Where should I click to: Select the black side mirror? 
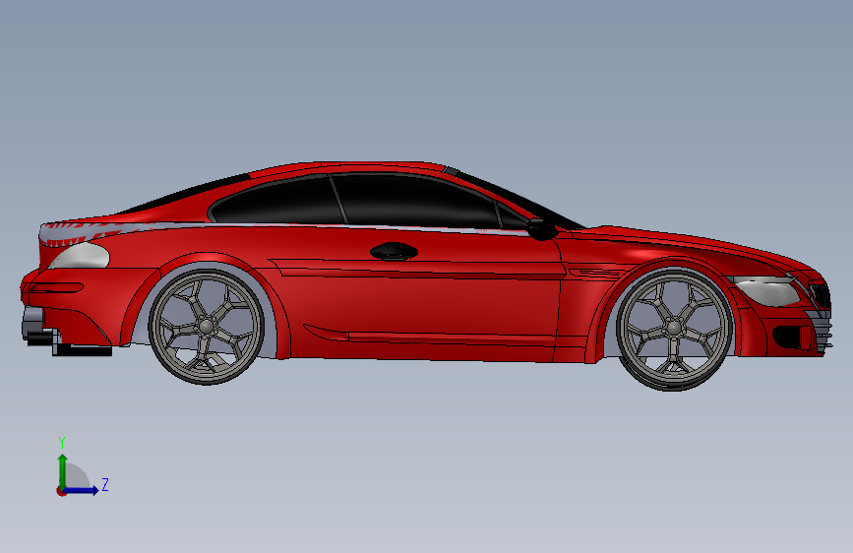(x=542, y=229)
